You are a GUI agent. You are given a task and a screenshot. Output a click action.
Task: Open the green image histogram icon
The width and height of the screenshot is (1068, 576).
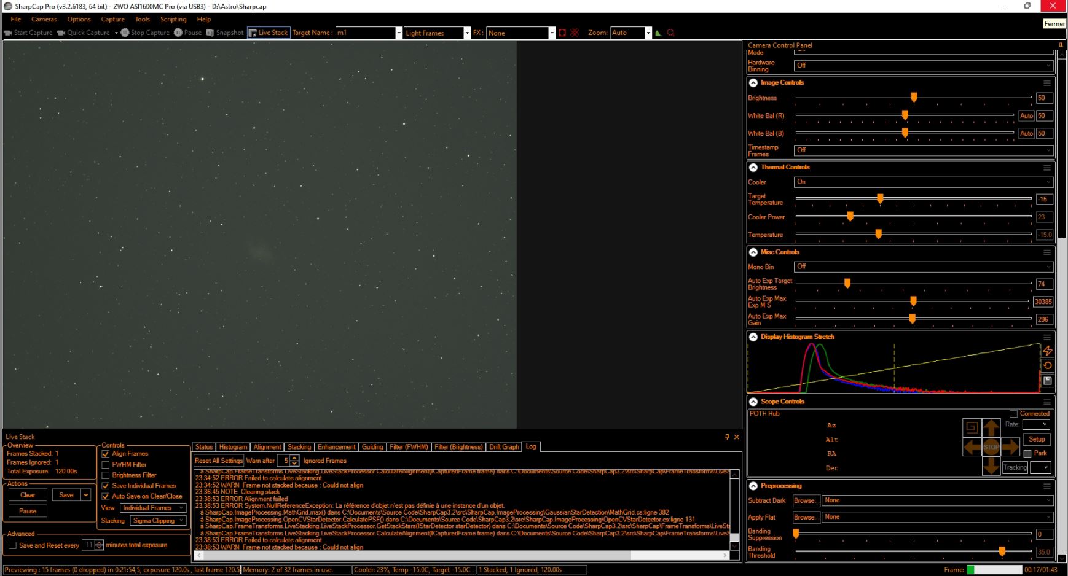point(658,33)
